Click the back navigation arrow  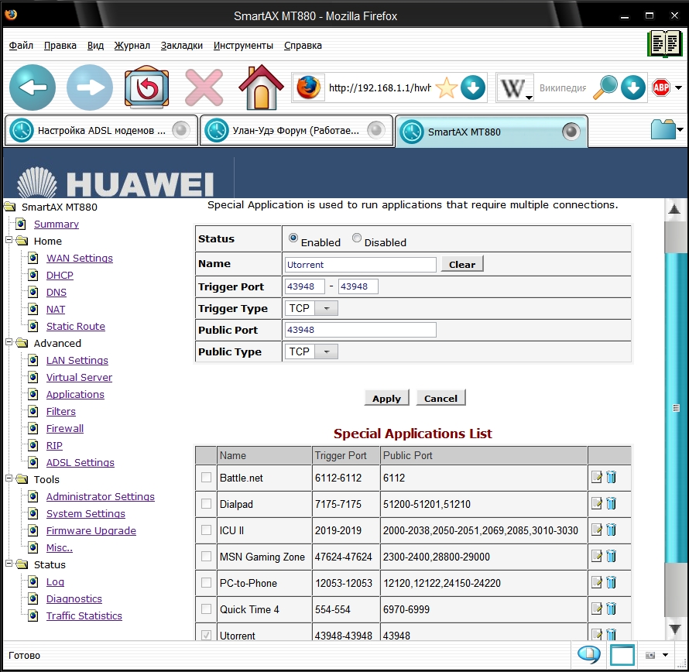[x=32, y=87]
